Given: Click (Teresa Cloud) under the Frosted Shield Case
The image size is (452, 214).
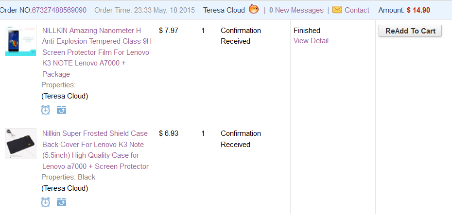Looking at the screenshot, I should click(65, 188).
